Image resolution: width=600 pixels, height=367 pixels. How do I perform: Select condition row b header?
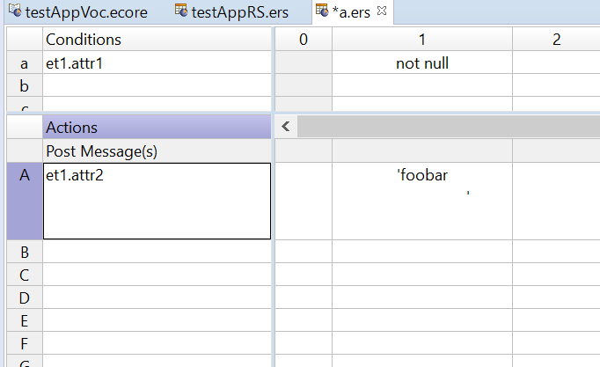pyautogui.click(x=25, y=85)
